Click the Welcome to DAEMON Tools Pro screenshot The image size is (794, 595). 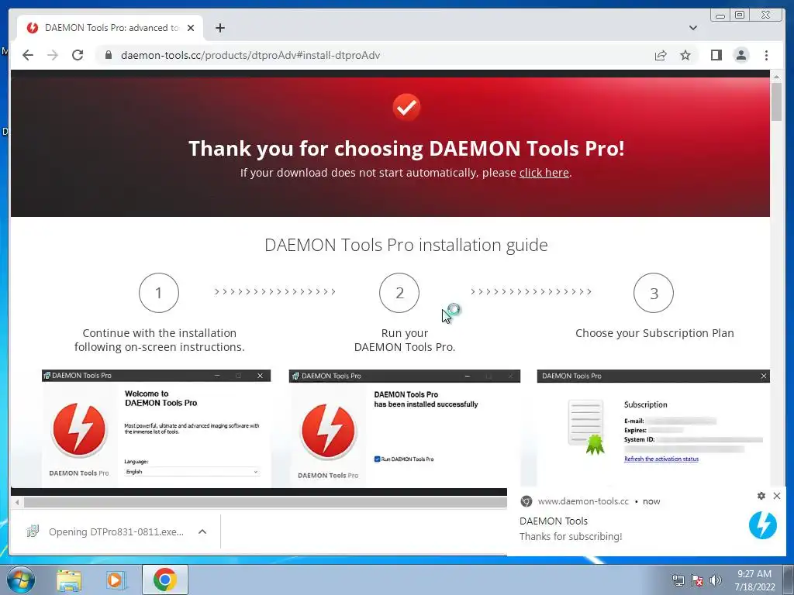coord(156,428)
